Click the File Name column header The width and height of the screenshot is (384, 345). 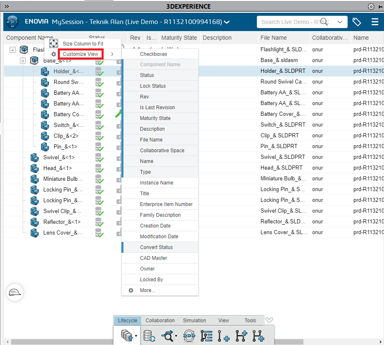coord(273,38)
